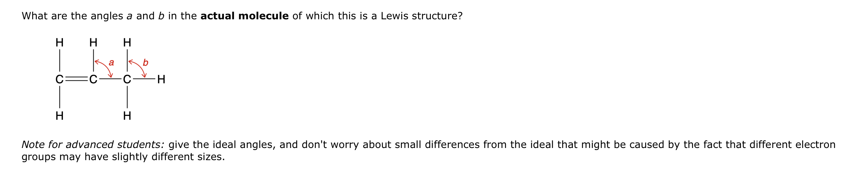Click the bold "actual molecule" text
Screen dimensions: 854x173
244,16
